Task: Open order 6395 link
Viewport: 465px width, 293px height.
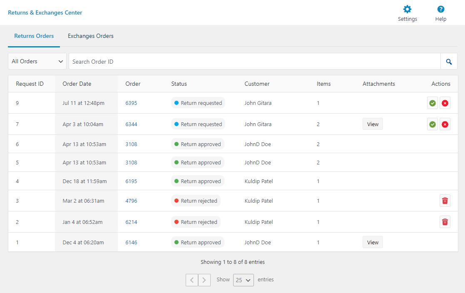Action: [x=131, y=103]
